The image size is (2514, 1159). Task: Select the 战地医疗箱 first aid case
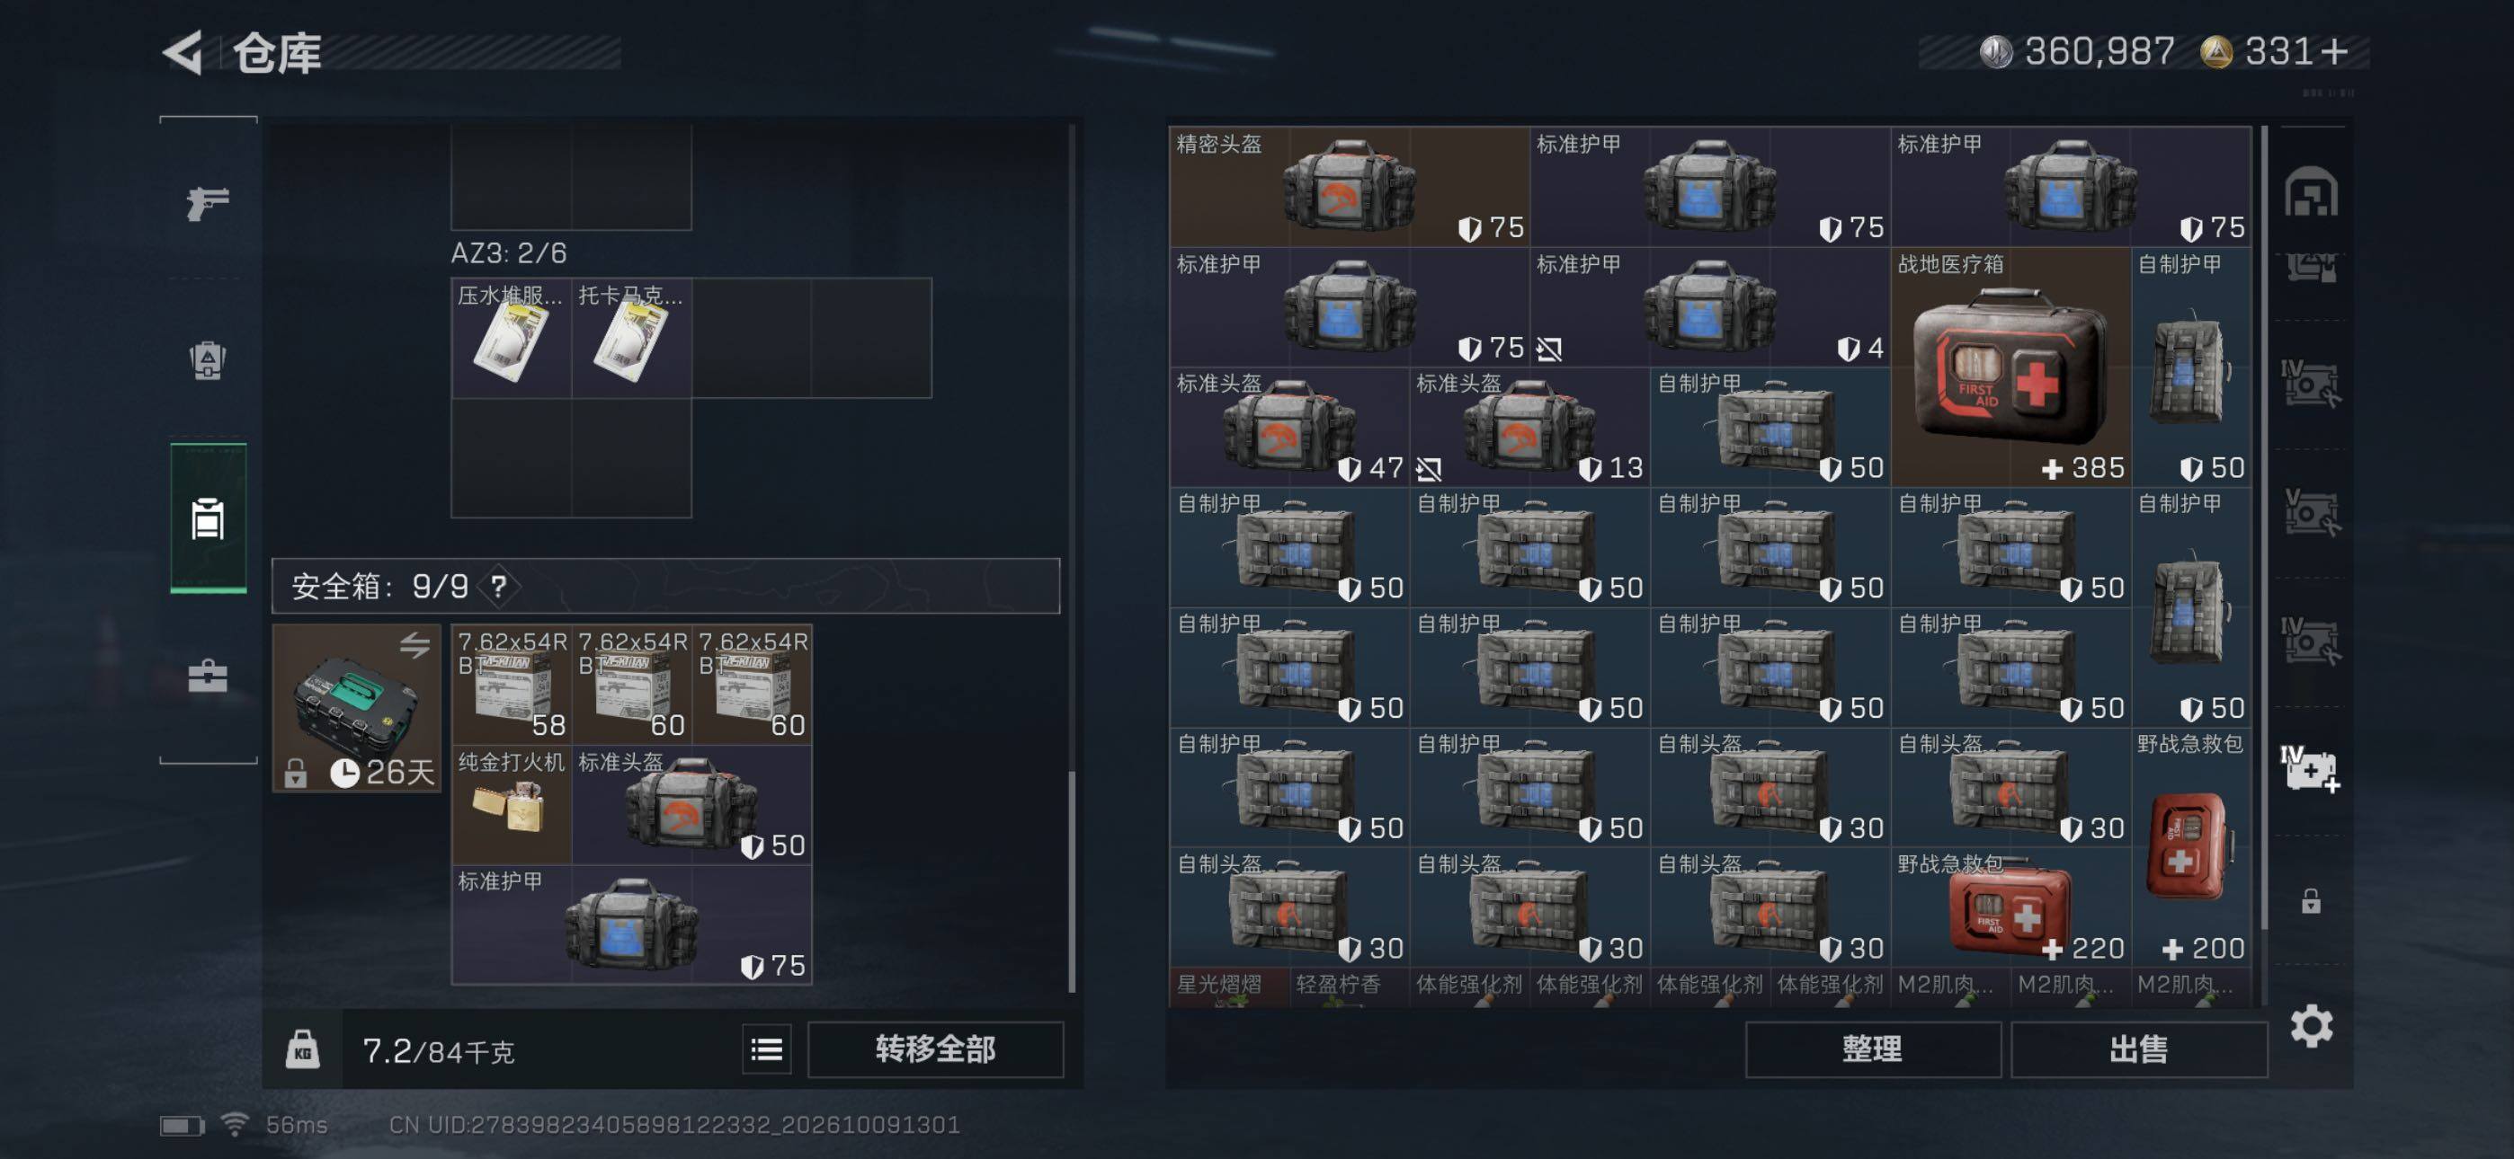coord(2010,367)
